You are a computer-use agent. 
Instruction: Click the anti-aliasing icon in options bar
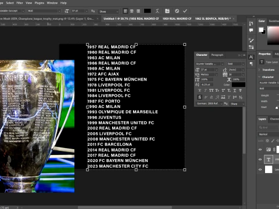coord(93,11)
